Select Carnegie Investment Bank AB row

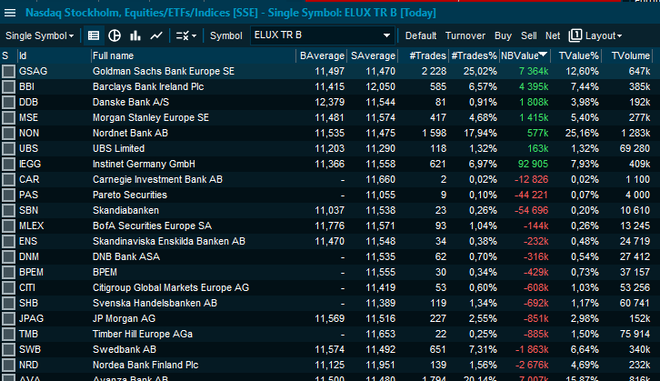pos(330,179)
